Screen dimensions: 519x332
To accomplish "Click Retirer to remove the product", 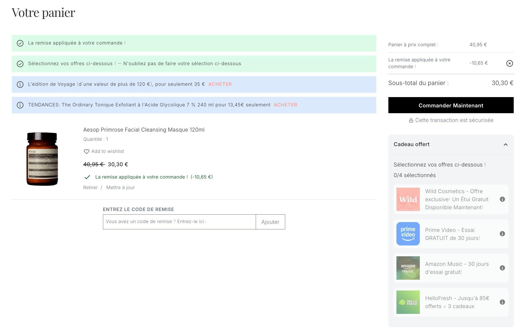I will [x=90, y=188].
